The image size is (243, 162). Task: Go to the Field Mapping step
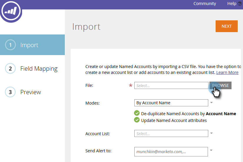click(39, 69)
